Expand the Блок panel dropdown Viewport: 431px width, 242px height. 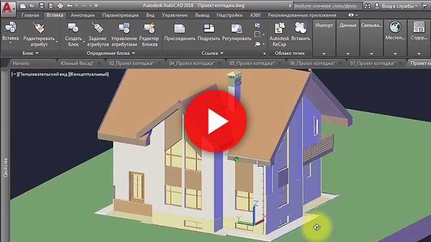(x=30, y=53)
